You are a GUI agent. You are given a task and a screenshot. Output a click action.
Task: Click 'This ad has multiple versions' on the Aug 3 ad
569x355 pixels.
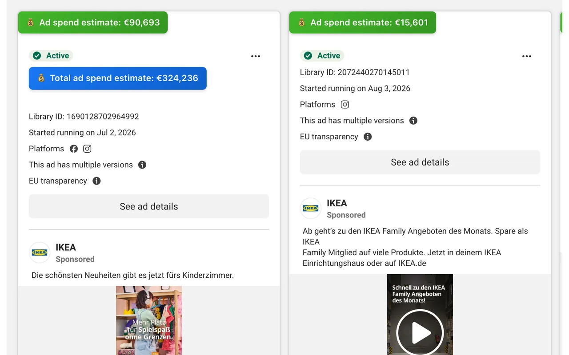click(352, 120)
